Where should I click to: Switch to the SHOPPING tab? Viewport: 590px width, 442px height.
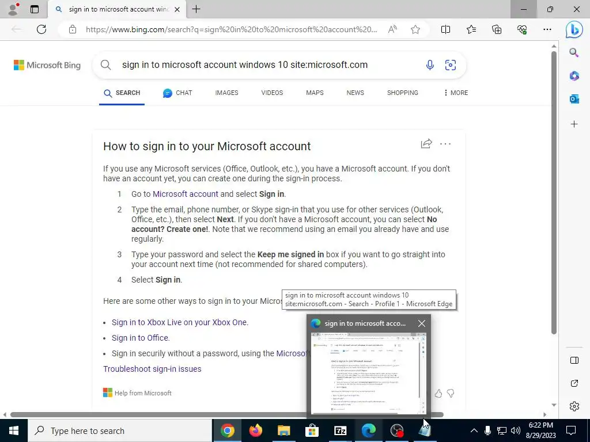click(403, 93)
